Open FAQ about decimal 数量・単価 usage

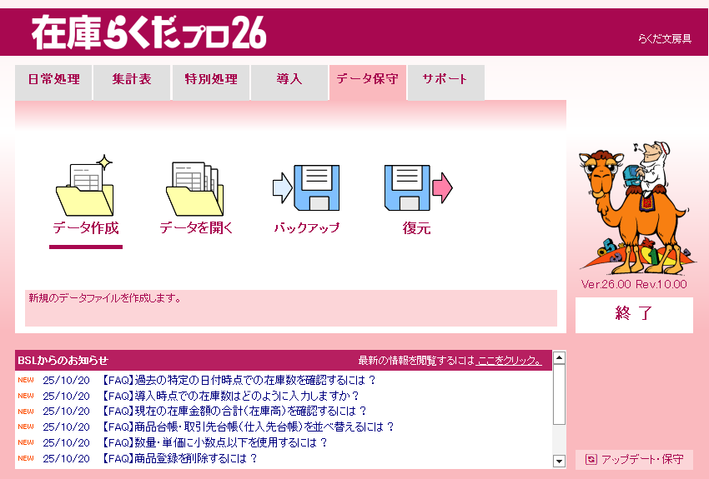[214, 442]
